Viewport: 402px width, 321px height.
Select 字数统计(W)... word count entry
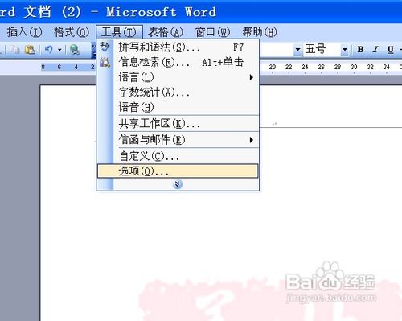(x=178, y=93)
